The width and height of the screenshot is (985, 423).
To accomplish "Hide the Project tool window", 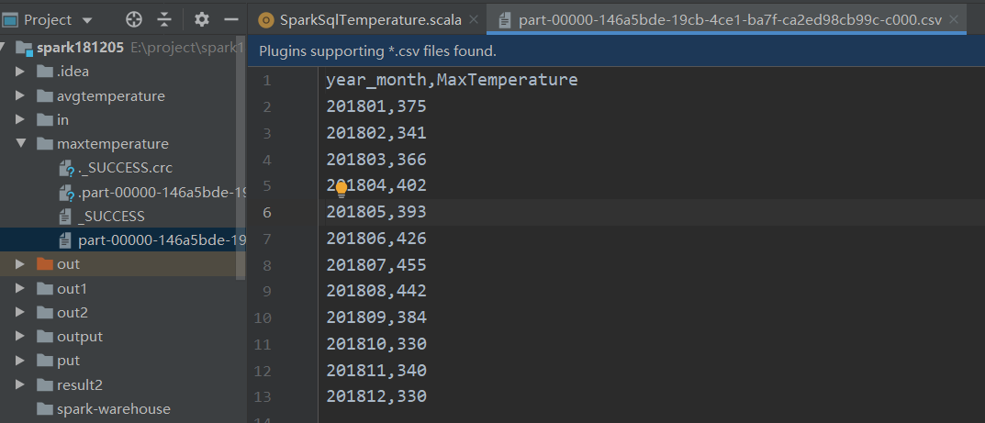I will coord(231,19).
